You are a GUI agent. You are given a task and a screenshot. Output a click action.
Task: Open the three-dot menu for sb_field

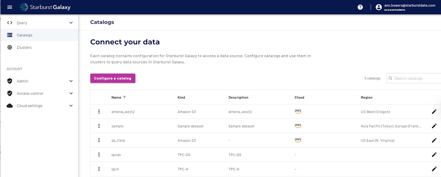coord(99,140)
